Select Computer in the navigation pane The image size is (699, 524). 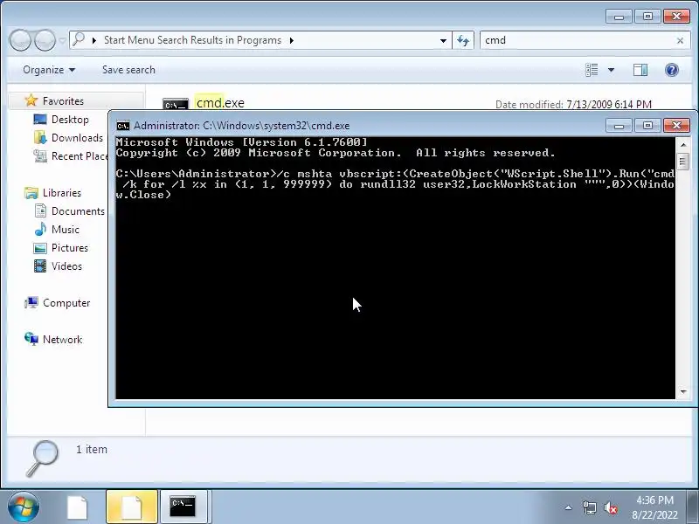tap(66, 303)
